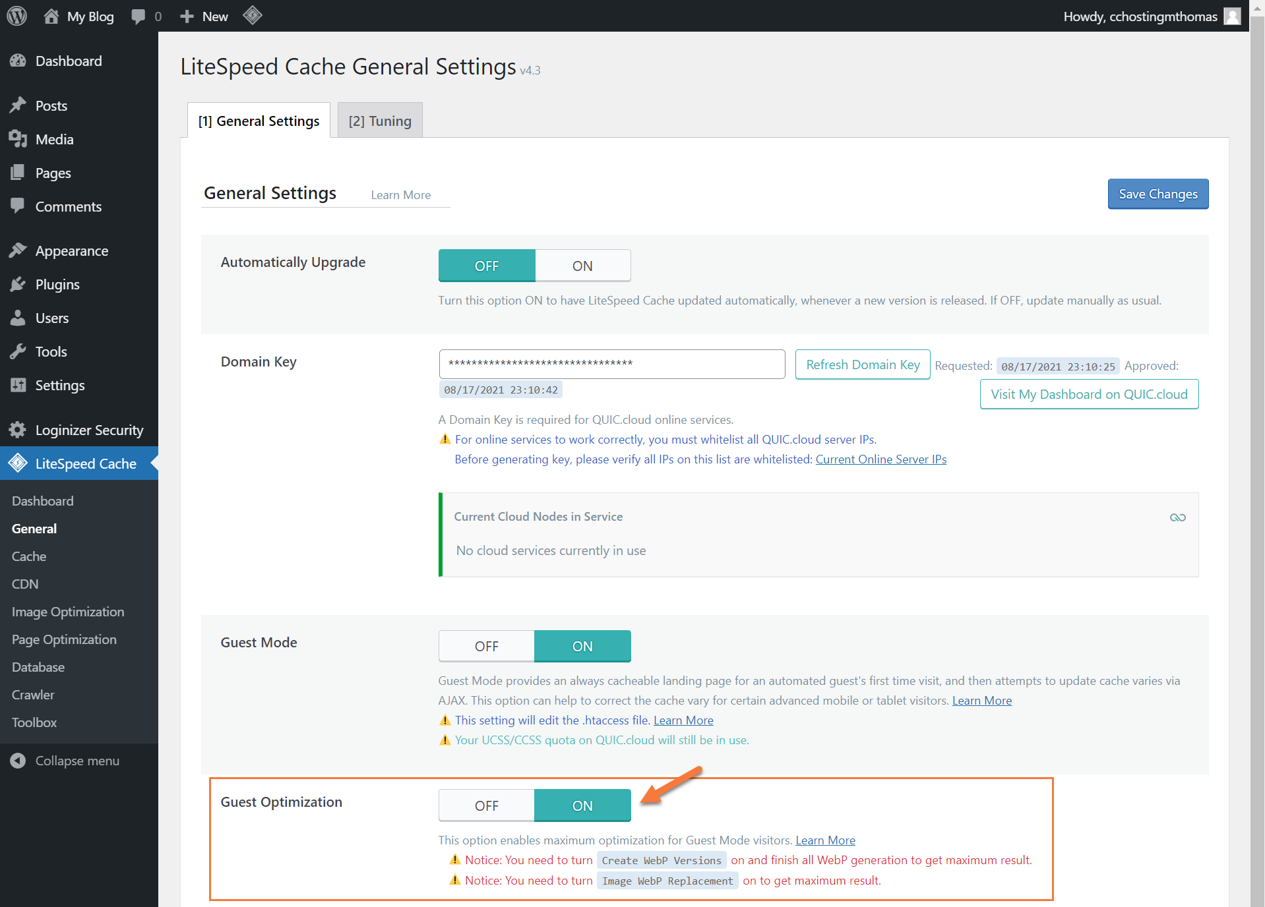Open the New content menu in admin bar

(204, 16)
